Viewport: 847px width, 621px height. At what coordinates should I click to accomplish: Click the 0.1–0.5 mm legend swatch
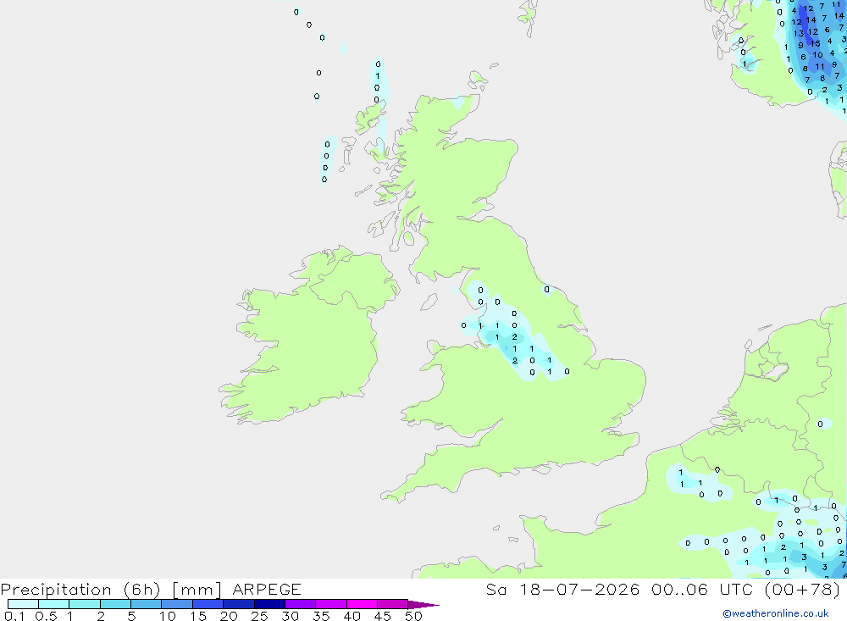point(23,604)
